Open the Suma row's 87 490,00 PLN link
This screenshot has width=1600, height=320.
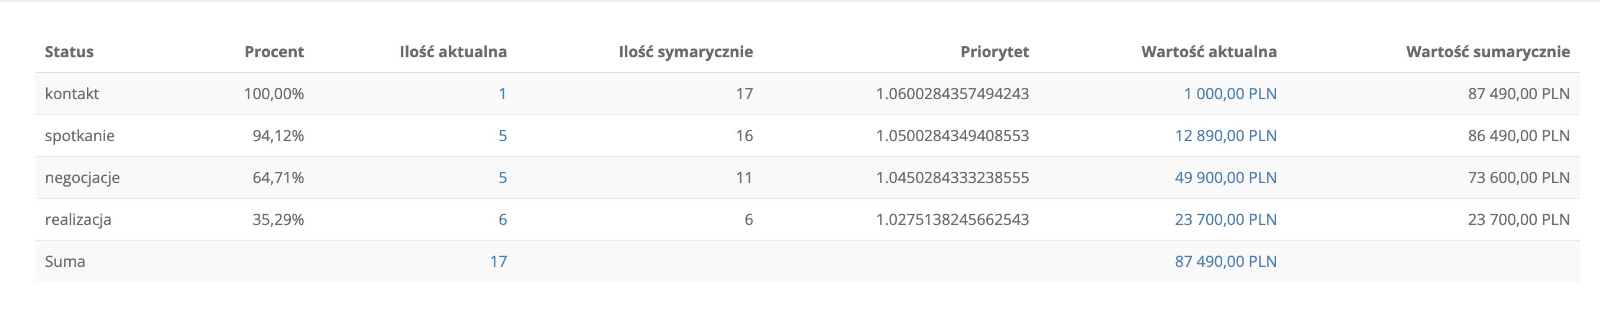tap(1226, 261)
